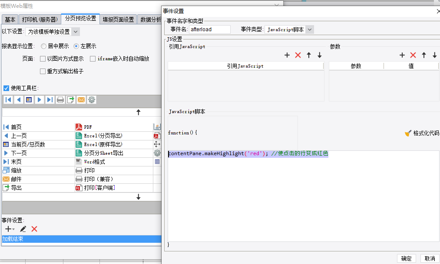Viewport: 440px width, 264px height.
Task: Click 格式化代码 format code button
Action: click(x=422, y=133)
